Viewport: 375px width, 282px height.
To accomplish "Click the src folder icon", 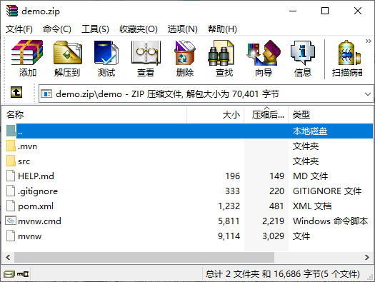I will 11,161.
